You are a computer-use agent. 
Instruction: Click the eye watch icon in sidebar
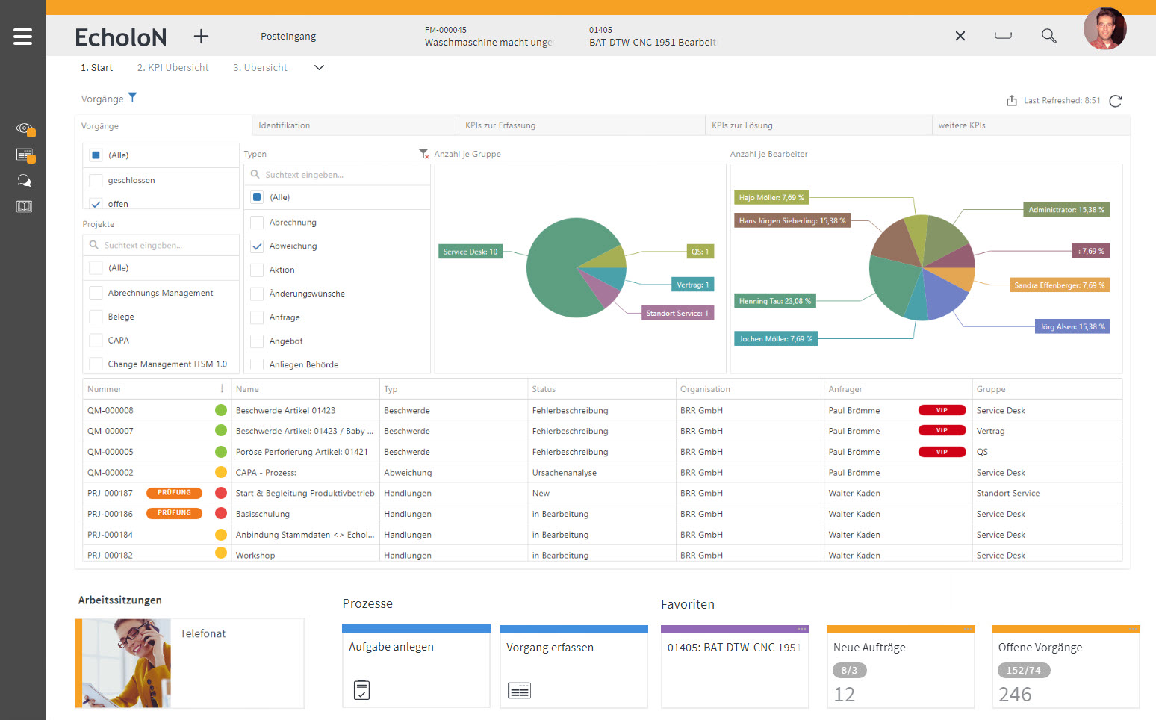coord(25,129)
